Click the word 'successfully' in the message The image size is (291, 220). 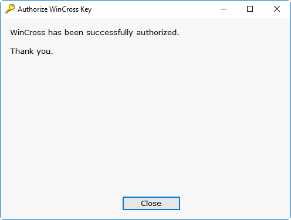[x=110, y=33]
